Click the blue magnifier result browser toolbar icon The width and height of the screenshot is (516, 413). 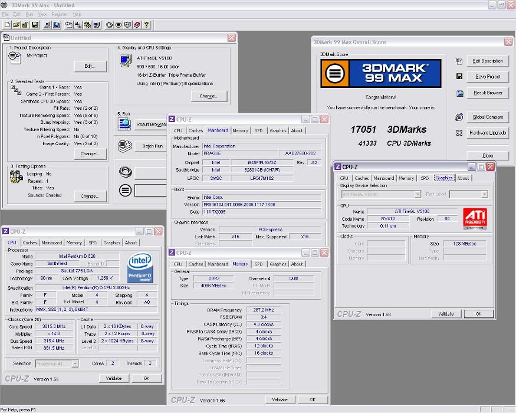coord(57,25)
